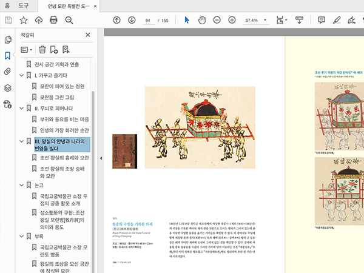Image resolution: width=364 pixels, height=273 pixels.
Task: Enable scrolling mode icon in toolbar
Action: click(299, 20)
